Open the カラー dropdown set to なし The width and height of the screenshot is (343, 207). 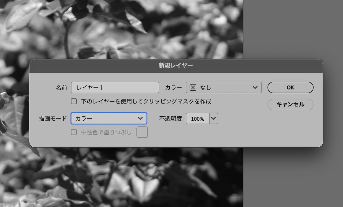click(224, 87)
